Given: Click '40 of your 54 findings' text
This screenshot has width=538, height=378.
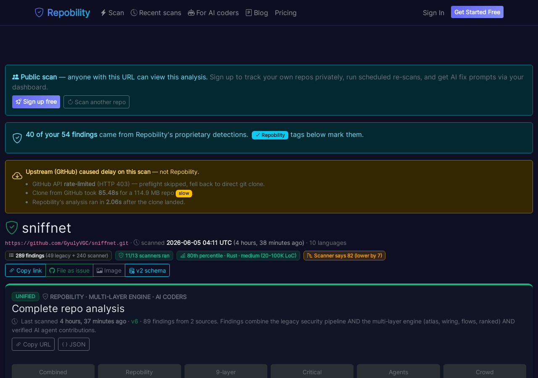Looking at the screenshot, I should (x=61, y=134).
